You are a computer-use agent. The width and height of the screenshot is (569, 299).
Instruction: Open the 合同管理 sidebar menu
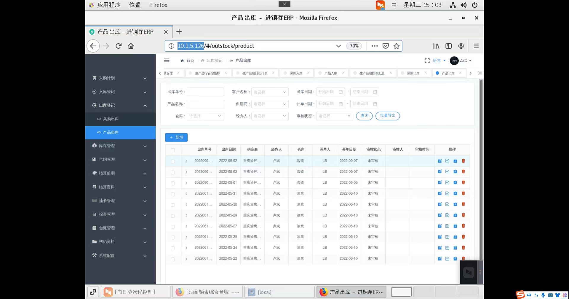120,159
